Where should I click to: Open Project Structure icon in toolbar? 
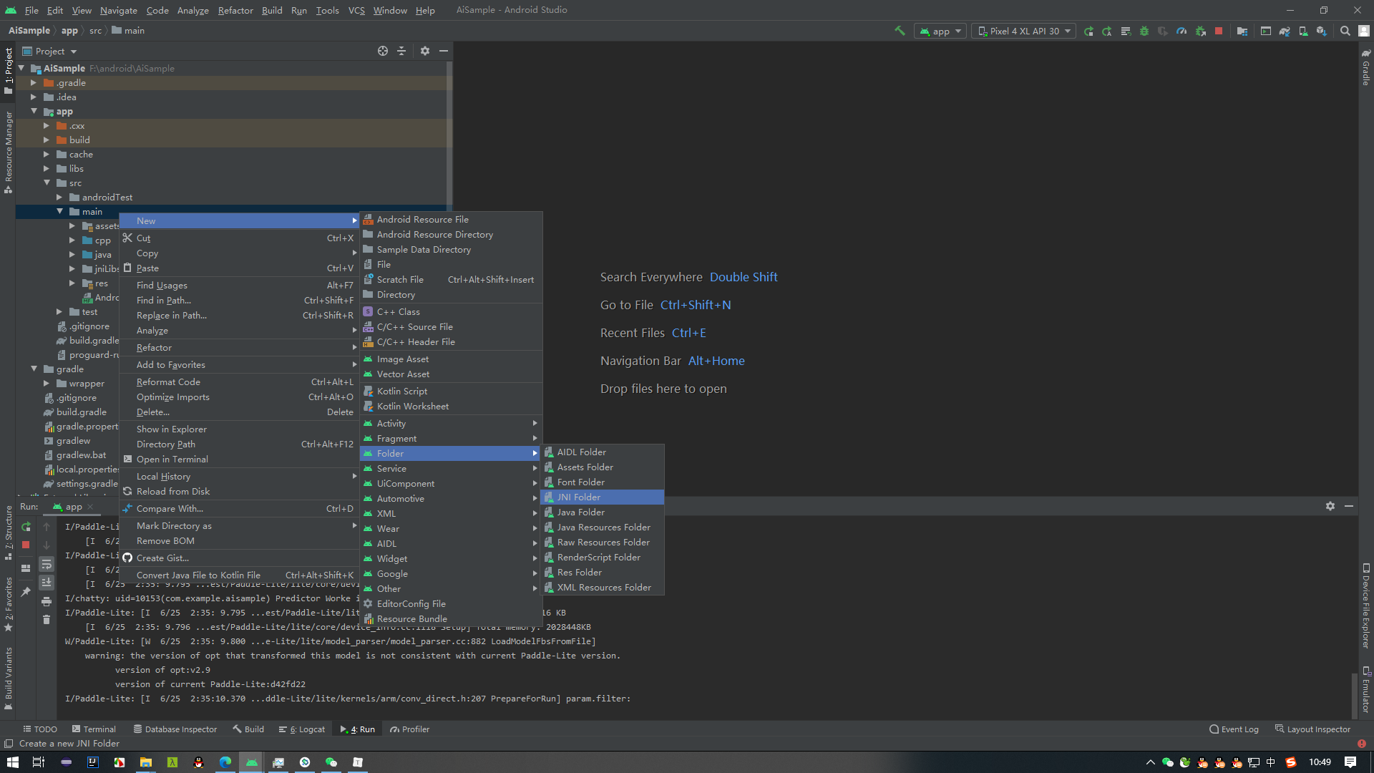click(x=1242, y=31)
